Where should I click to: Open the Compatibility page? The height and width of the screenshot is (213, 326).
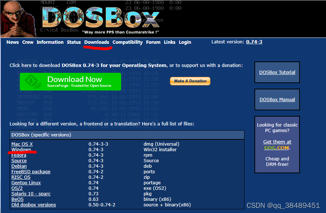click(x=128, y=42)
